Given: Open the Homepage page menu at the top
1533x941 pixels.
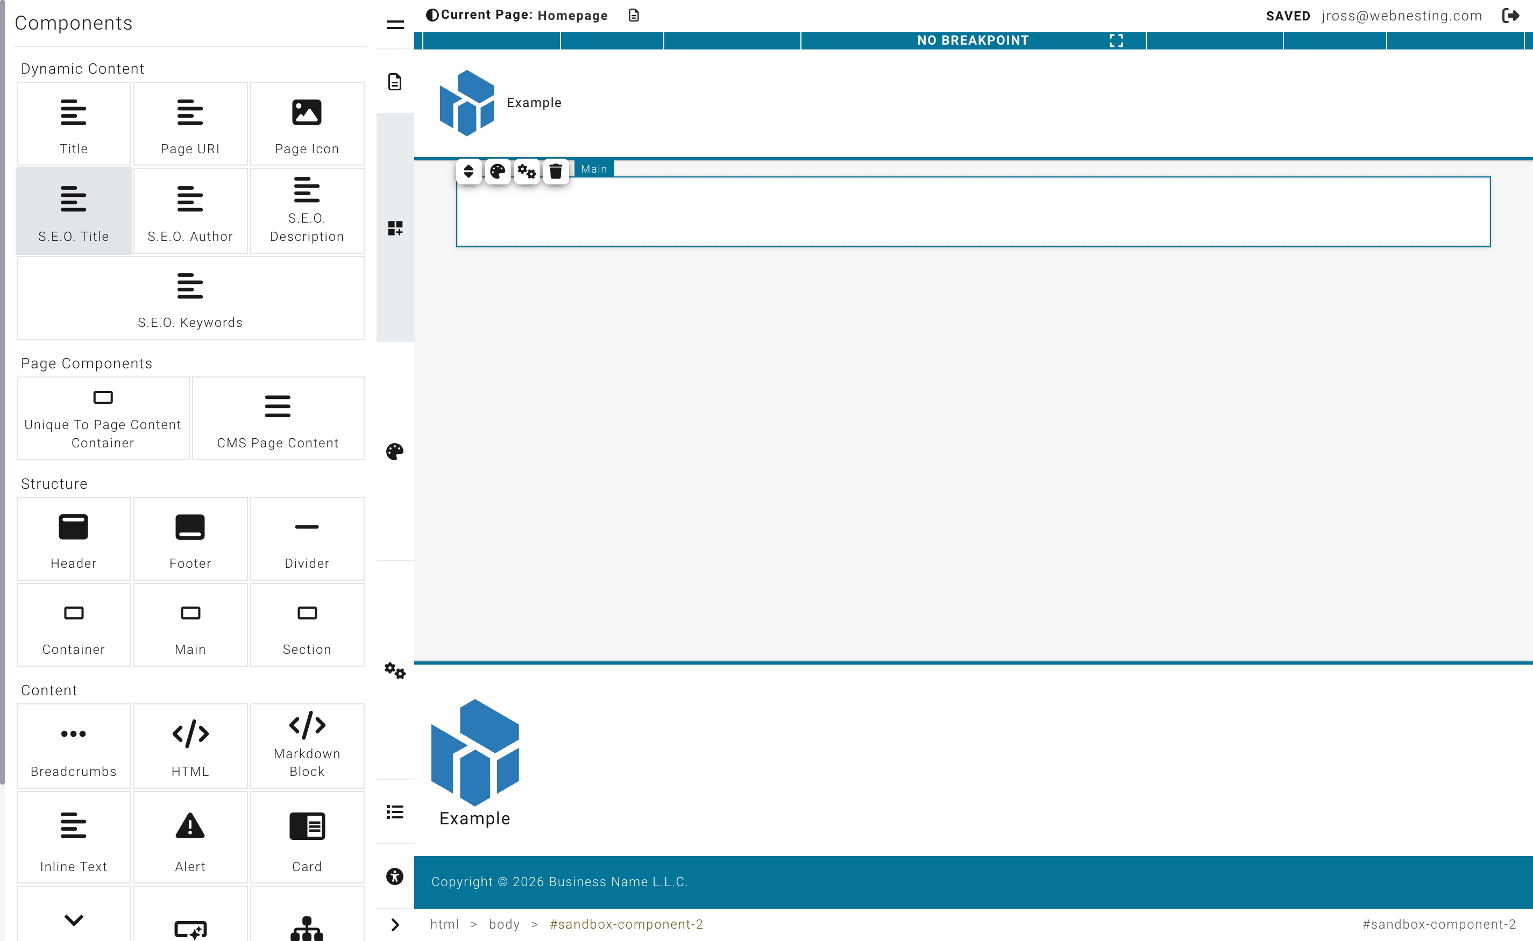Looking at the screenshot, I should 634,15.
